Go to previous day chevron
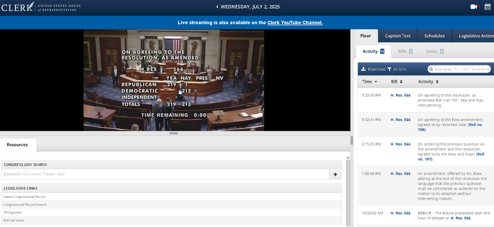Viewport: 494px width, 227px height. (217, 7)
